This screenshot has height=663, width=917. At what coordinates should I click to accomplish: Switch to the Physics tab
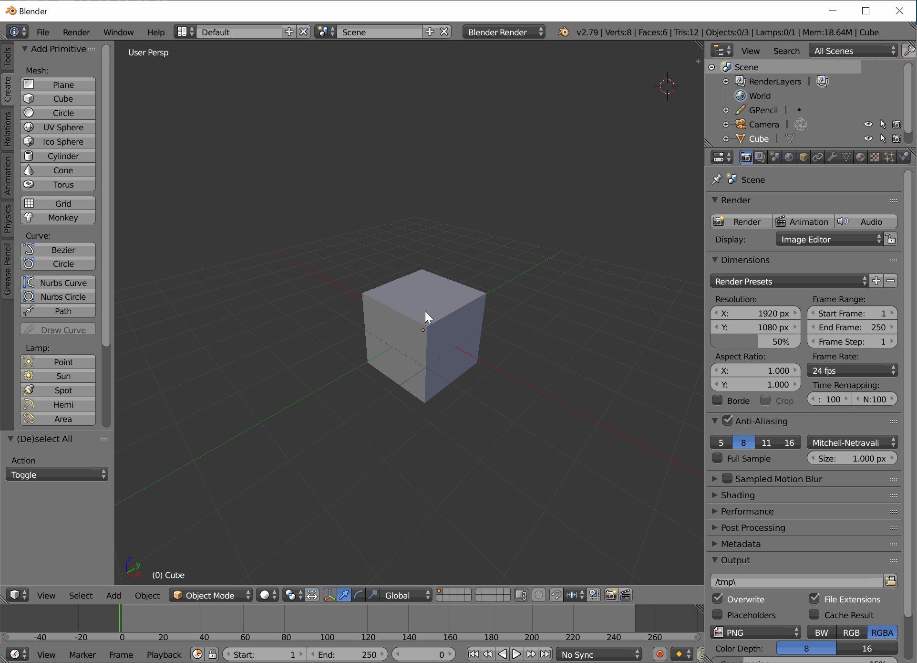(7, 219)
